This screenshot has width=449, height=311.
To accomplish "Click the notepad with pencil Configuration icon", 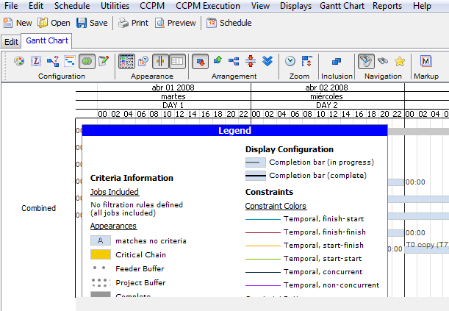I will 104,62.
